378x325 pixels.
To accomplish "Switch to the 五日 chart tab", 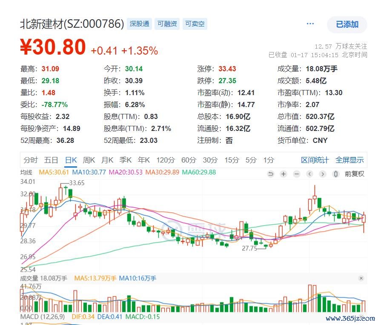I will (x=51, y=160).
